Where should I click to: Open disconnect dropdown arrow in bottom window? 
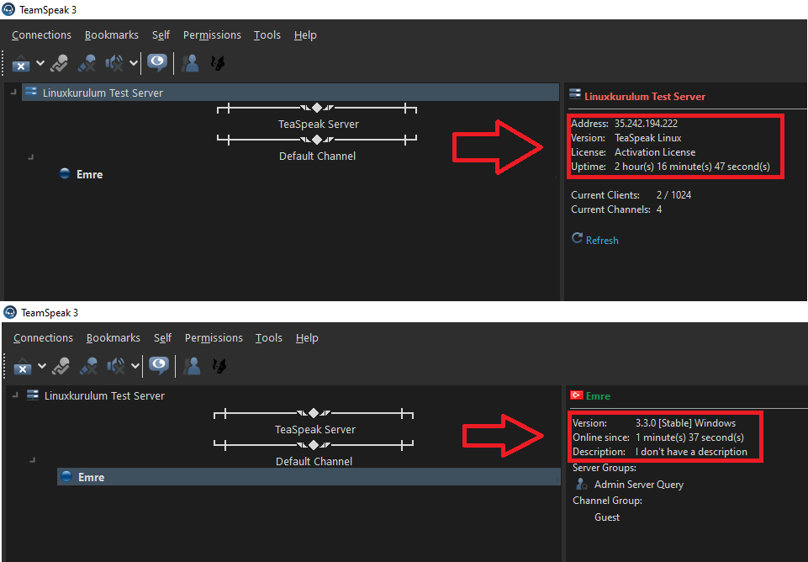point(42,366)
